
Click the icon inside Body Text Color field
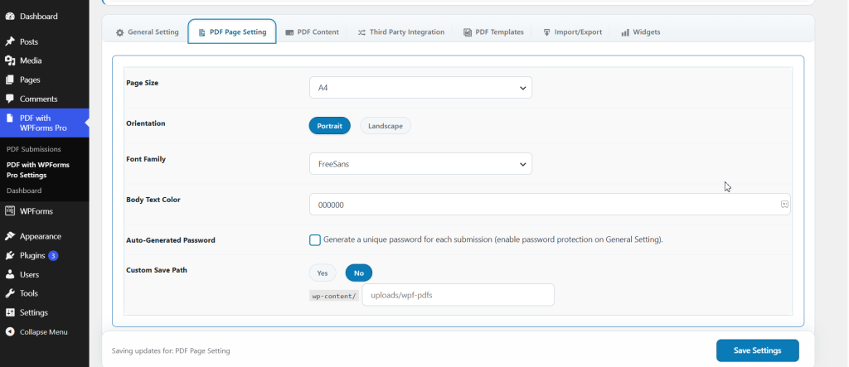pyautogui.click(x=784, y=204)
